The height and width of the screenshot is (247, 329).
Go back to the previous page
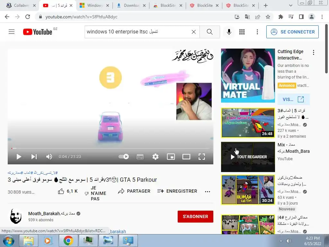(7, 17)
